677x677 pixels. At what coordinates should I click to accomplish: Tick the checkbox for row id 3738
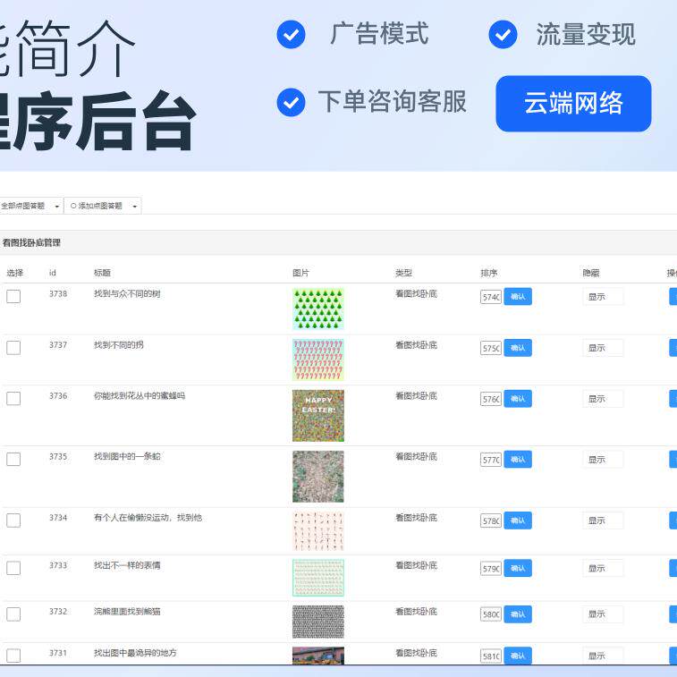[13, 296]
